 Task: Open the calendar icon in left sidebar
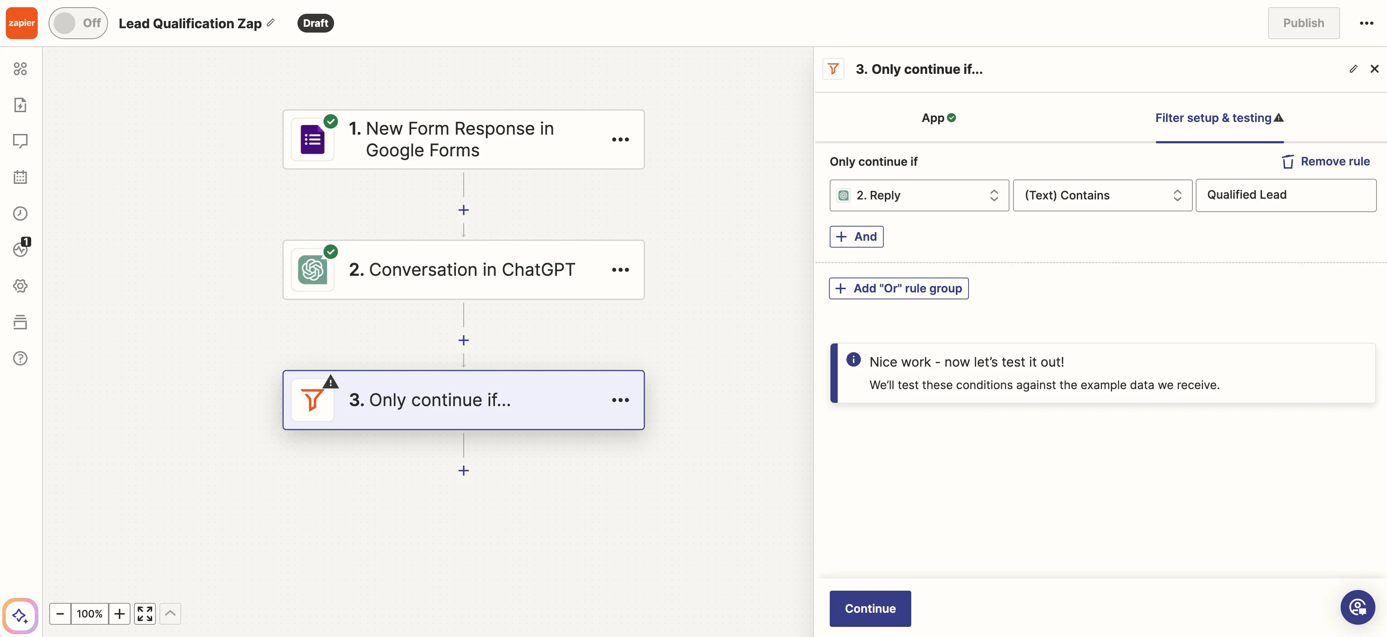pos(20,177)
